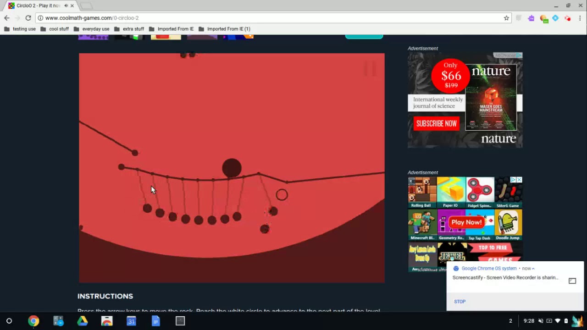
Task: Click the white target circle in game
Action: pos(282,195)
